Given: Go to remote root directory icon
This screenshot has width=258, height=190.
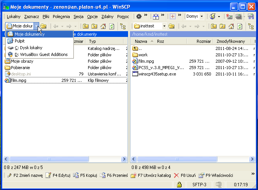Looking at the screenshot, I should pos(223,26).
